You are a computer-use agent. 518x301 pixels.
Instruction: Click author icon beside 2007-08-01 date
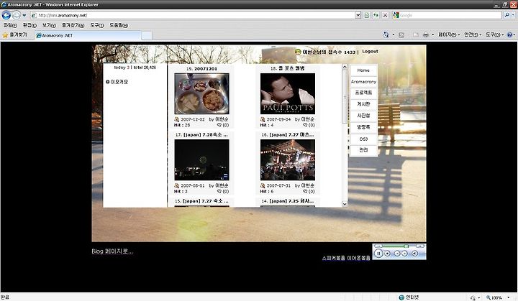[x=176, y=185]
